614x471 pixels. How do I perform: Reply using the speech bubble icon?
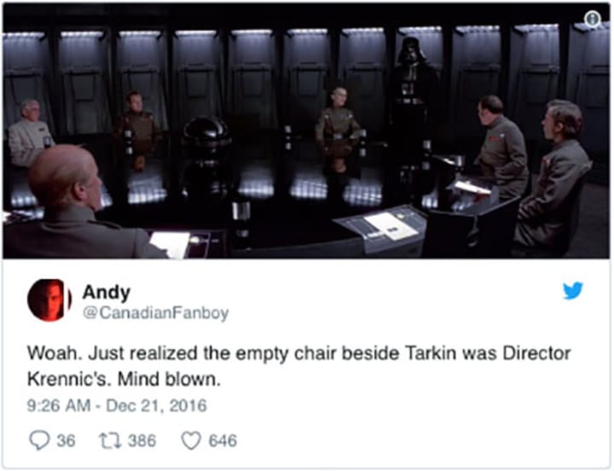pyautogui.click(x=39, y=440)
